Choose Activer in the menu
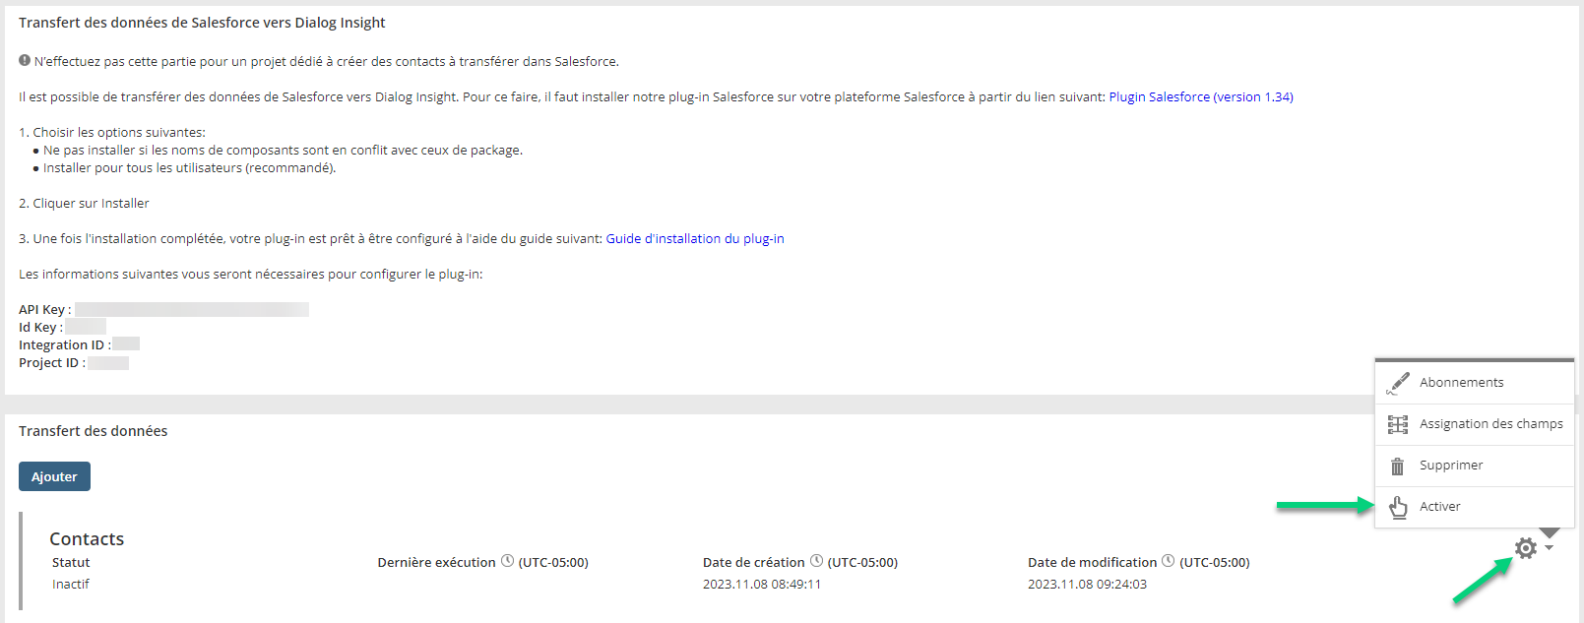1584x623 pixels. pyautogui.click(x=1475, y=507)
